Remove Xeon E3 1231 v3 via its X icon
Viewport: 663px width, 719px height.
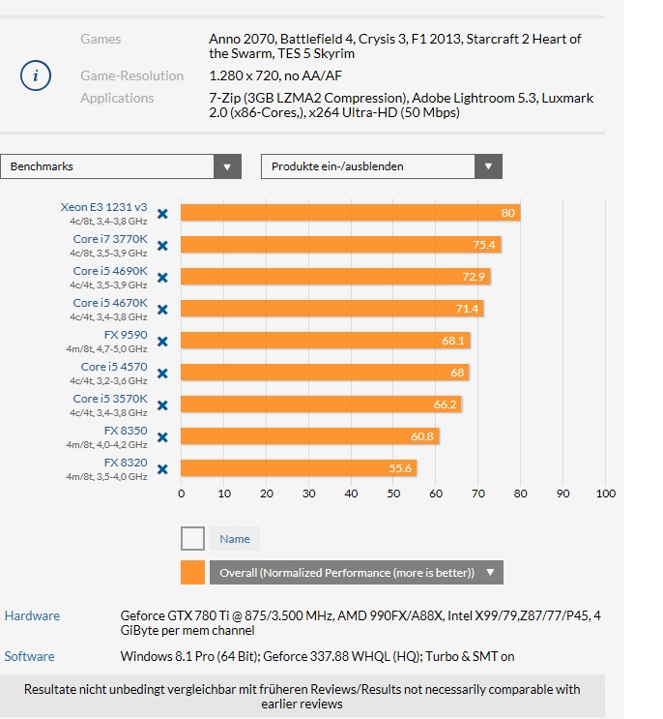point(162,214)
